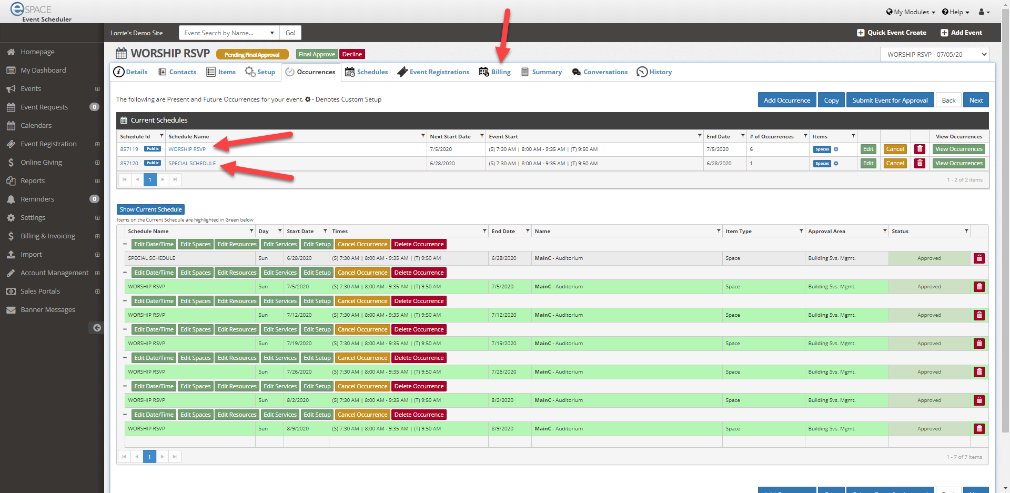The image size is (1010, 493).
Task: Delete 8/9/2020 occurrence with trash icon
Action: [x=979, y=429]
